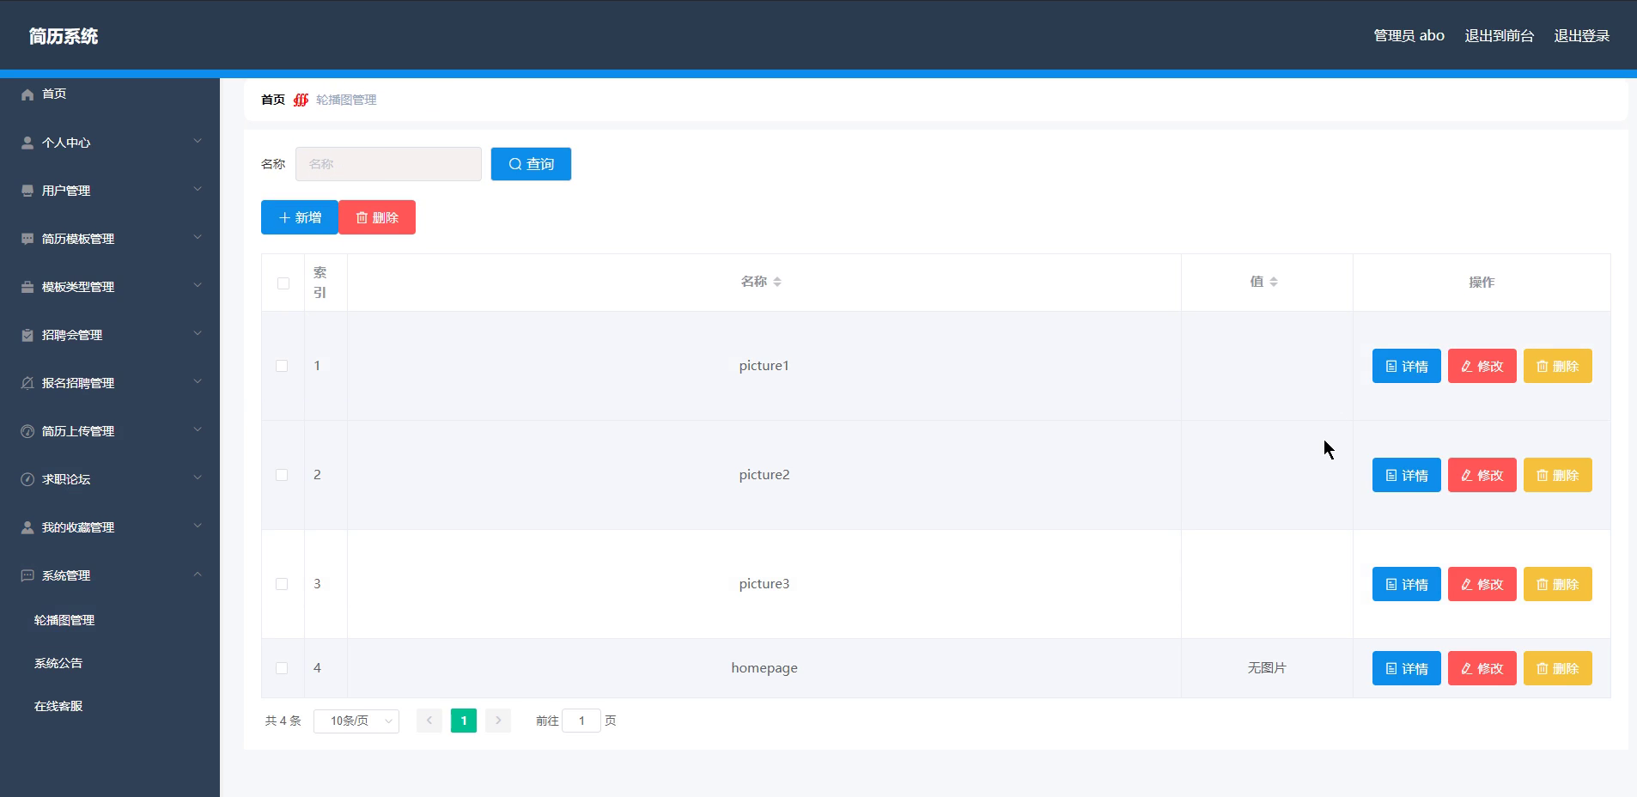Click the person icon next to 个人中心
The height and width of the screenshot is (797, 1637).
[27, 143]
